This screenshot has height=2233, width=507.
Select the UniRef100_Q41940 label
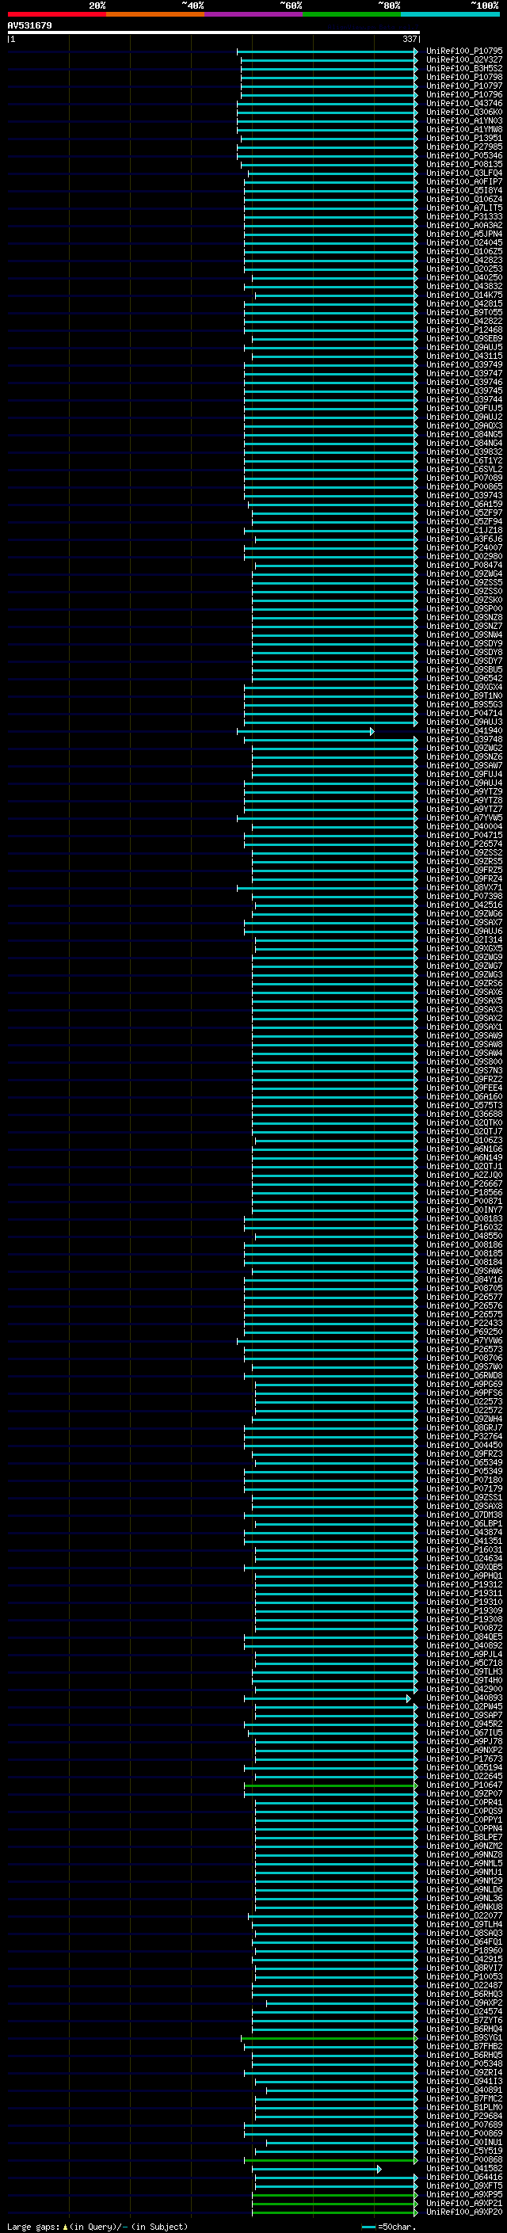(x=463, y=732)
